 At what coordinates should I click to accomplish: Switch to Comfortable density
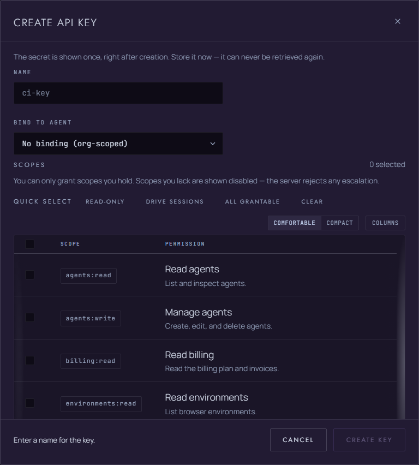click(294, 223)
